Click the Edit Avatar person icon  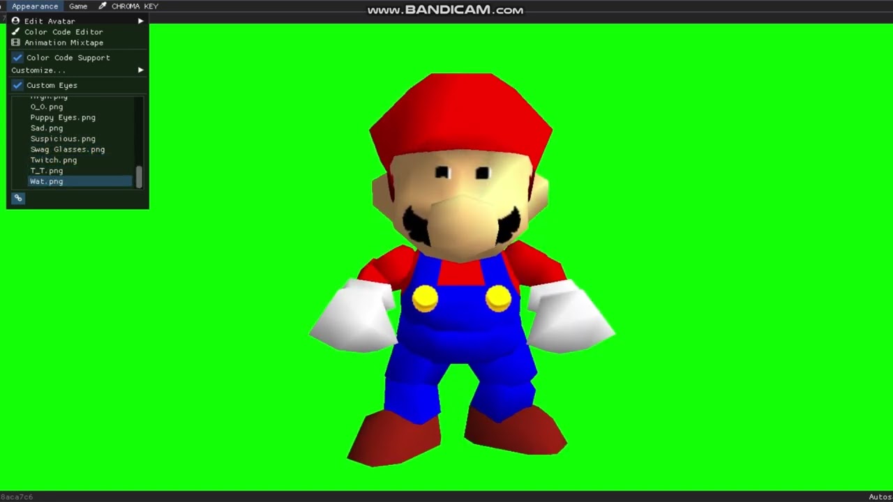15,21
